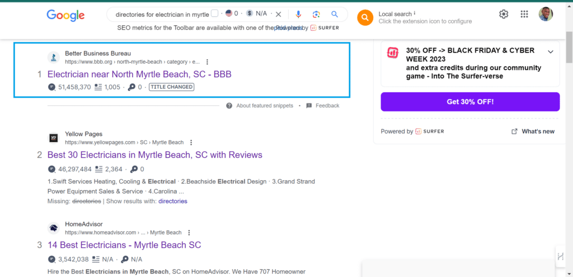Clear the search box with the X

[279, 14]
